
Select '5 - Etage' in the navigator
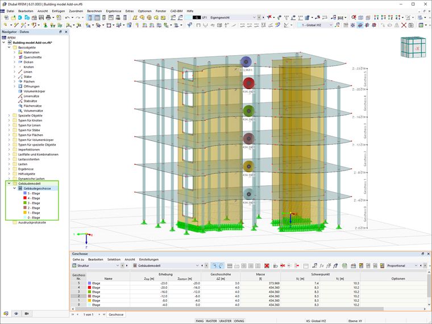tap(33, 193)
